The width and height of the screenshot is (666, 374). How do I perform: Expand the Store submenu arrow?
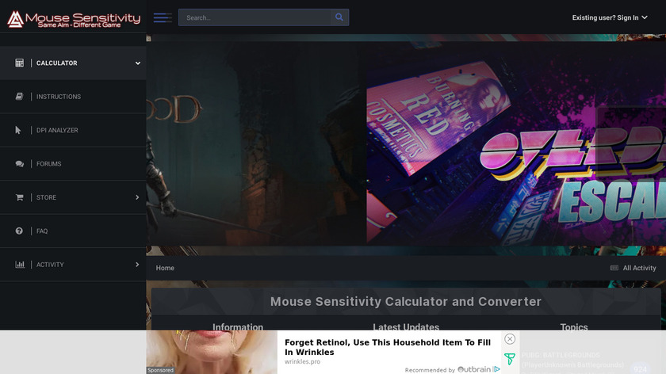click(x=137, y=197)
